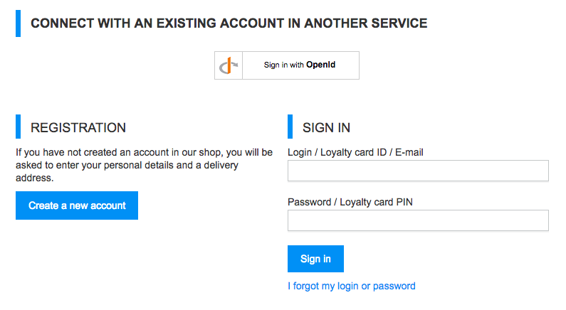Click the "Login / Loyalty card ID / E-mail" label

click(x=355, y=152)
